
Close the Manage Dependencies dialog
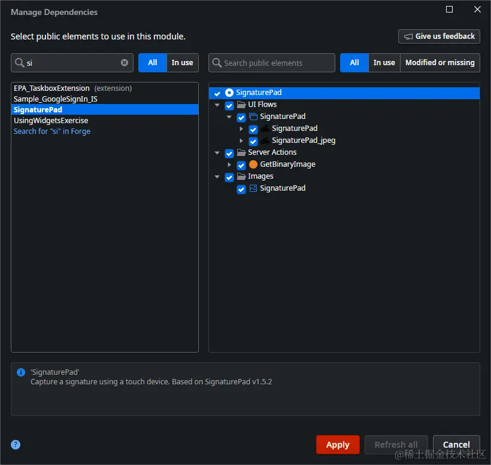coord(477,10)
